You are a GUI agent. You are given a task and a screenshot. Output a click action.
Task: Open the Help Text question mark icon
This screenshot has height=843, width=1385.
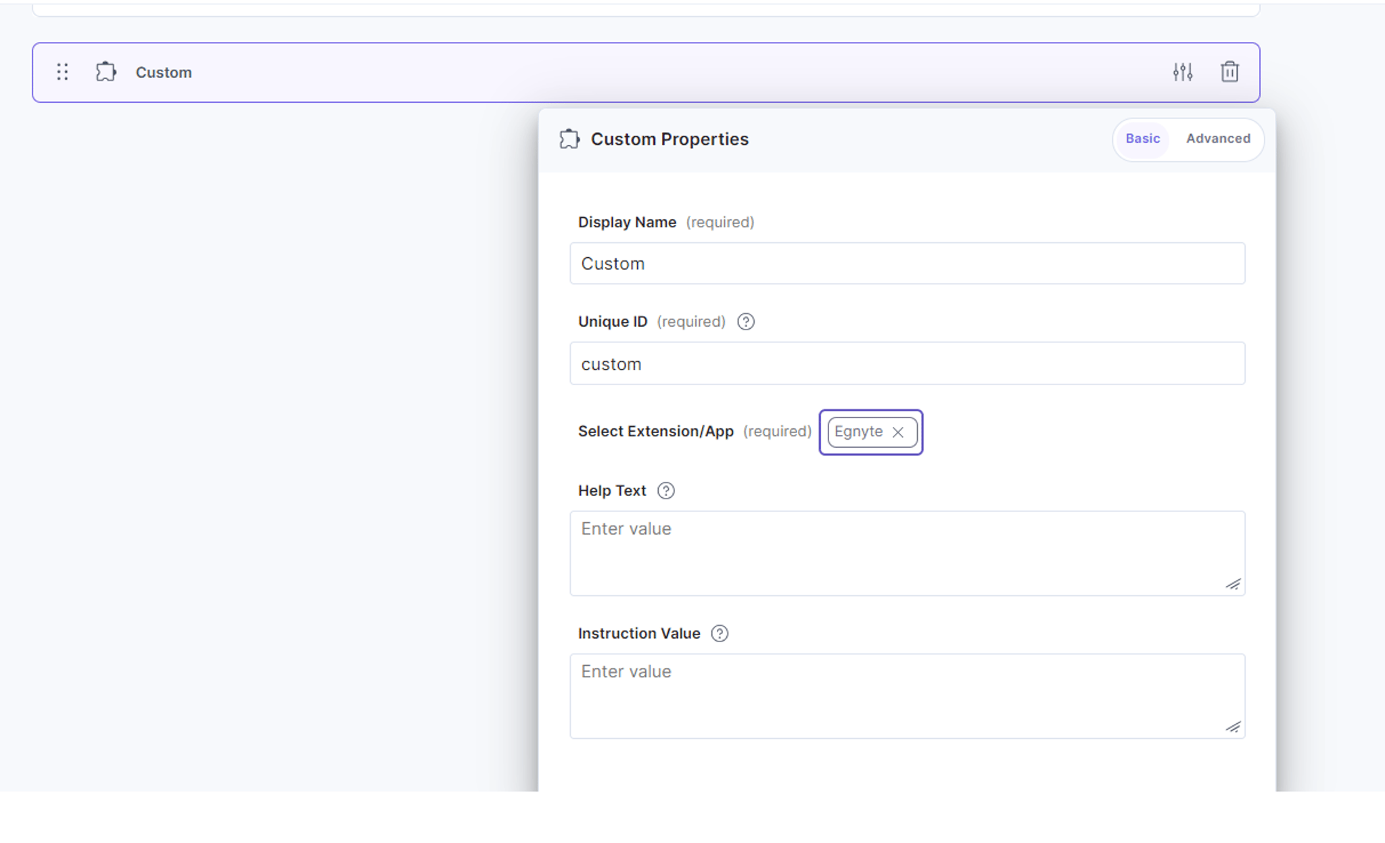click(666, 491)
